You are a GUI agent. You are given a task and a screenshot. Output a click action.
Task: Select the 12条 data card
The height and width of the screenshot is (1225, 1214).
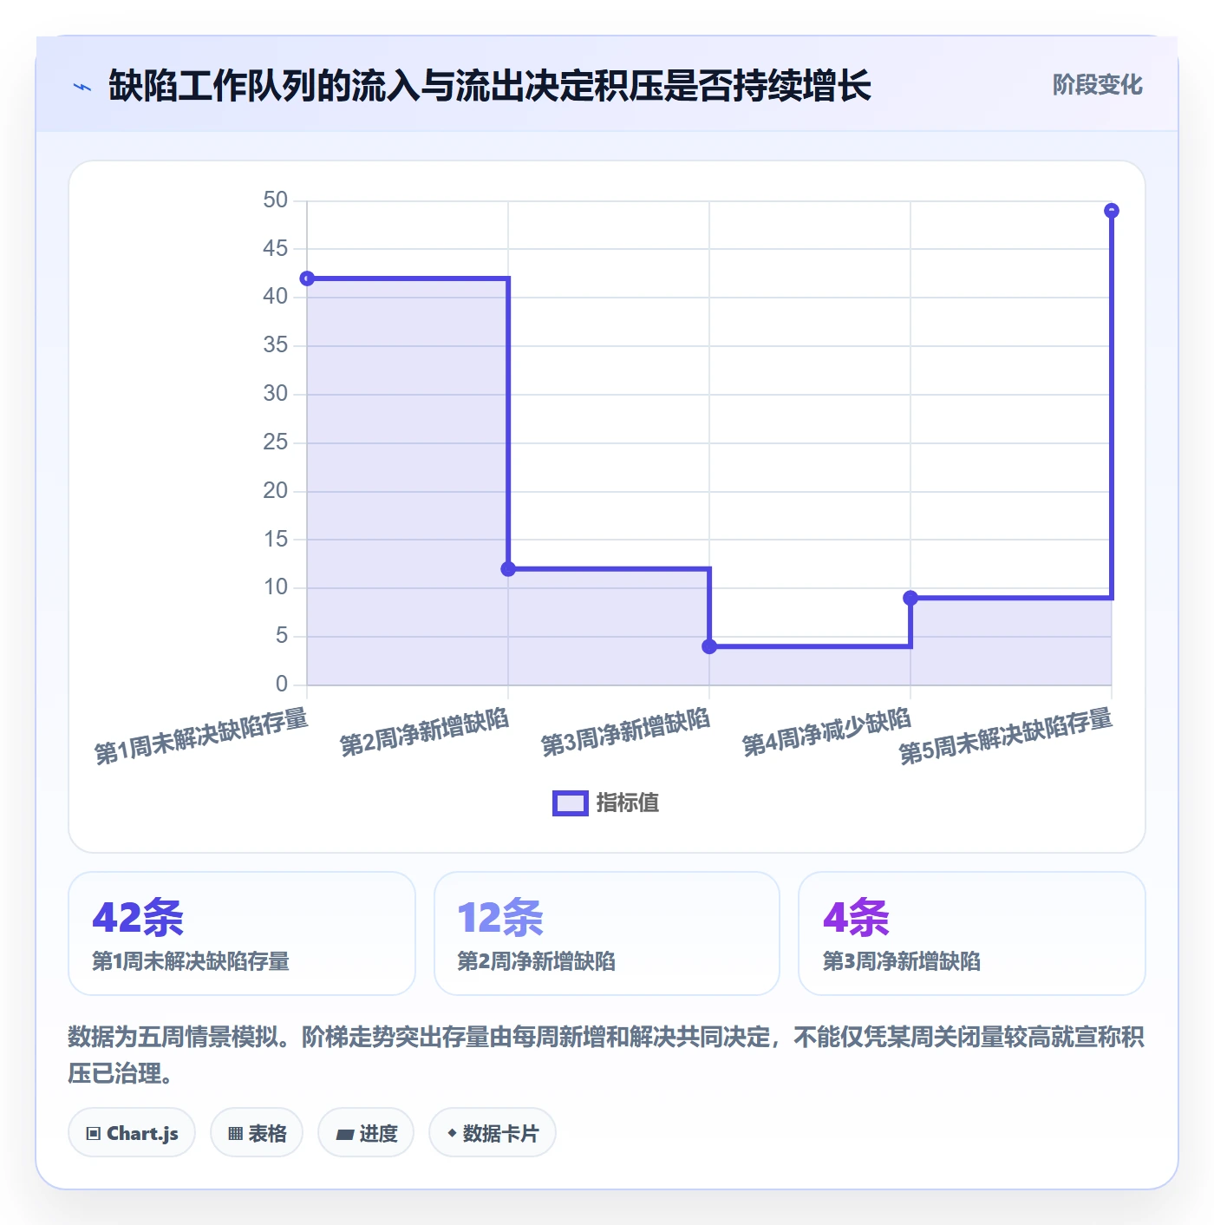coord(607,933)
